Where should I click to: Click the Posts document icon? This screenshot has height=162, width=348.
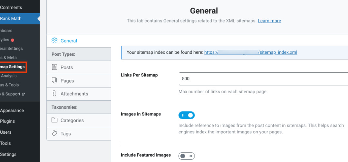click(x=54, y=67)
